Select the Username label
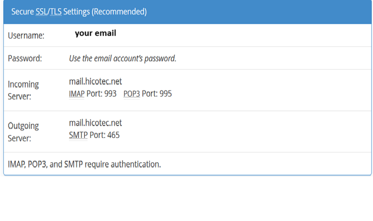Screen dimensions: 373x221 pyautogui.click(x=26, y=35)
